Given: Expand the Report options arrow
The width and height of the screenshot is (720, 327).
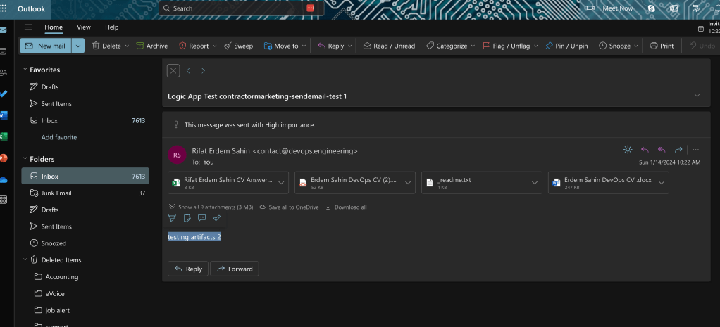Looking at the screenshot, I should [x=214, y=46].
